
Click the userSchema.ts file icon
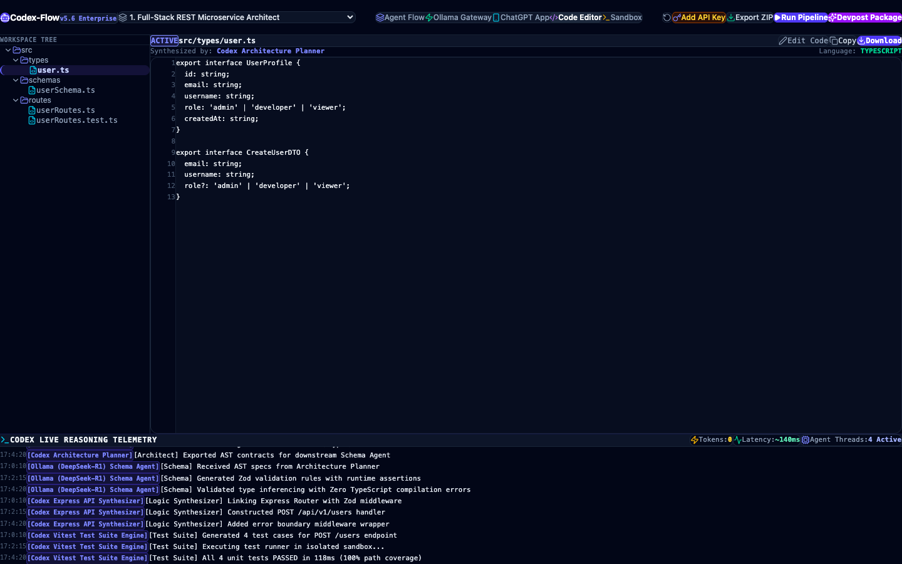pyautogui.click(x=32, y=90)
